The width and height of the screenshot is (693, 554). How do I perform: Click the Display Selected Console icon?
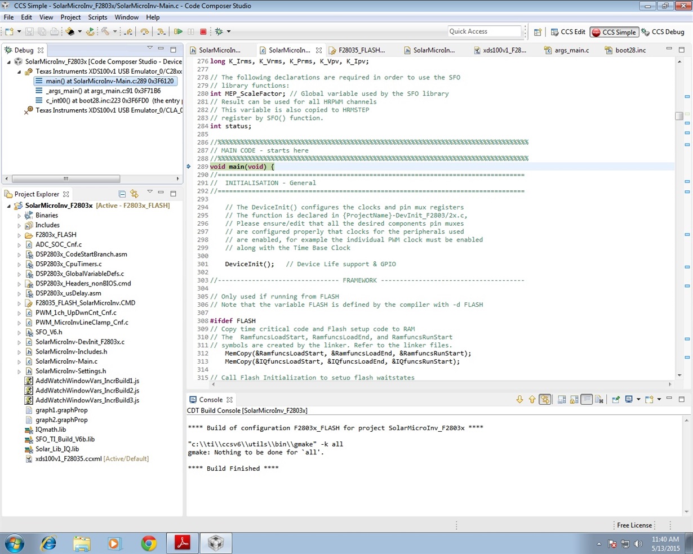pos(629,399)
